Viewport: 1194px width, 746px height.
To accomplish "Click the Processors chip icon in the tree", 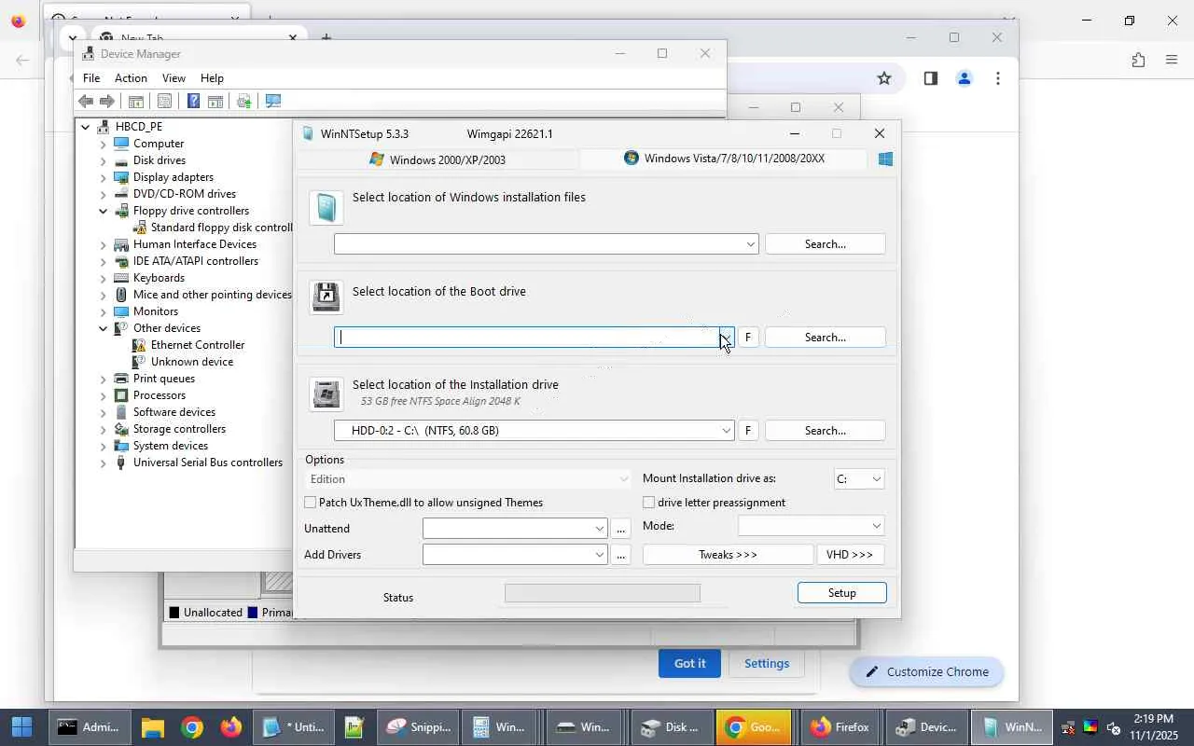I will coord(121,395).
